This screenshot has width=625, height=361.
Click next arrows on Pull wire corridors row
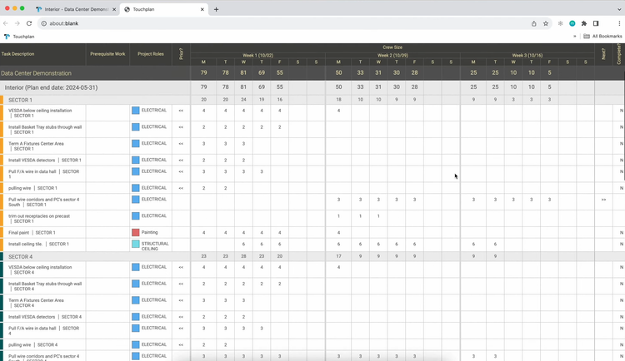coord(603,200)
